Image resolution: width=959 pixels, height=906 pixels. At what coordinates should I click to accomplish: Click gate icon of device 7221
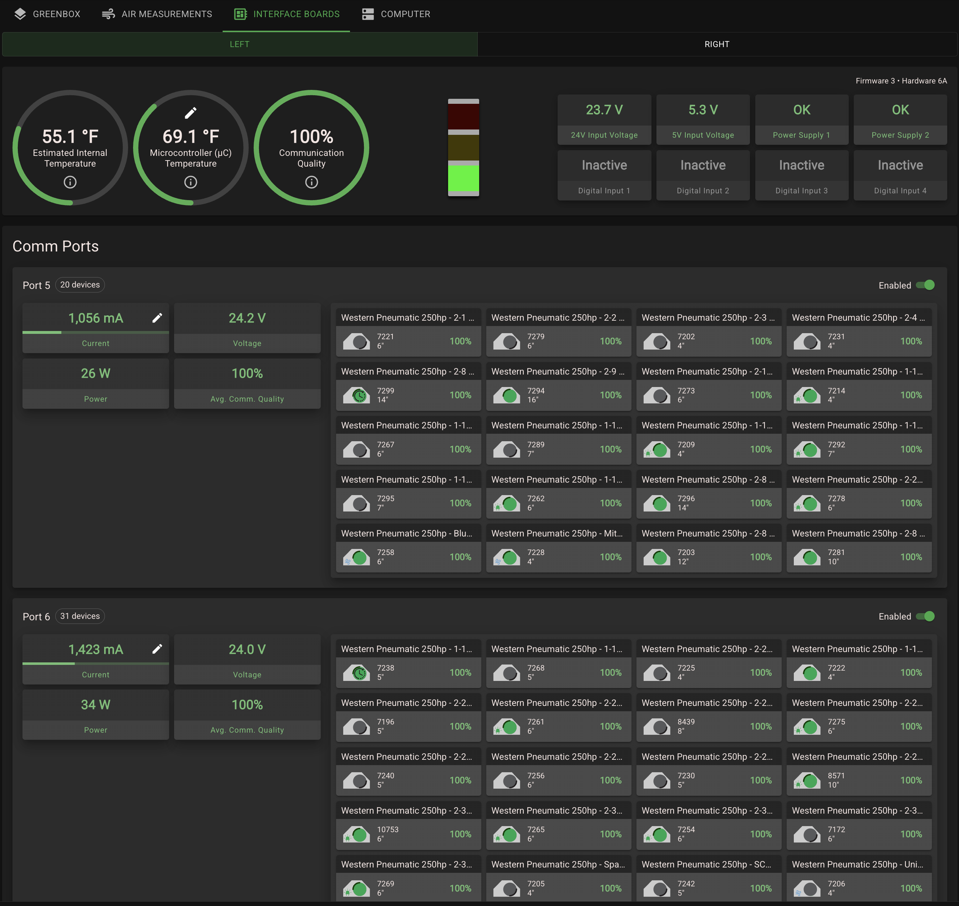356,341
